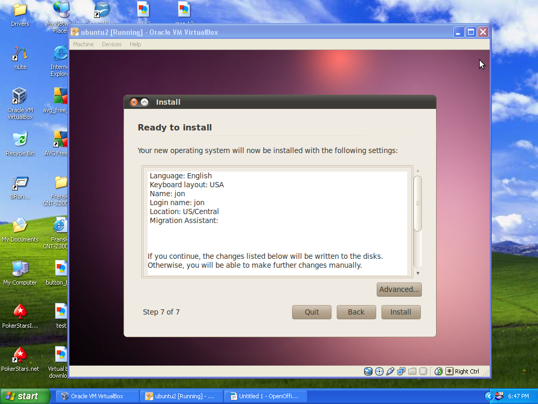Select the OpenOffice desktop shortcut
Screen dimensions: 538x404
[101, 13]
